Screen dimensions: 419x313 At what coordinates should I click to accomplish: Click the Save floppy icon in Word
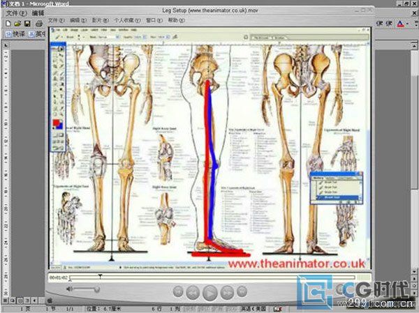coord(27,24)
